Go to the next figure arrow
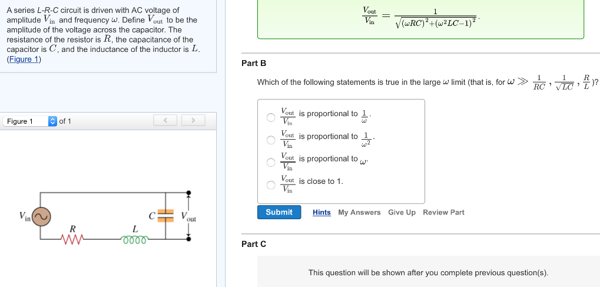This screenshot has height=287, width=603. click(191, 121)
